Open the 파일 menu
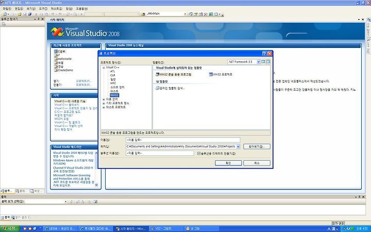This screenshot has height=232, width=371. click(7, 9)
